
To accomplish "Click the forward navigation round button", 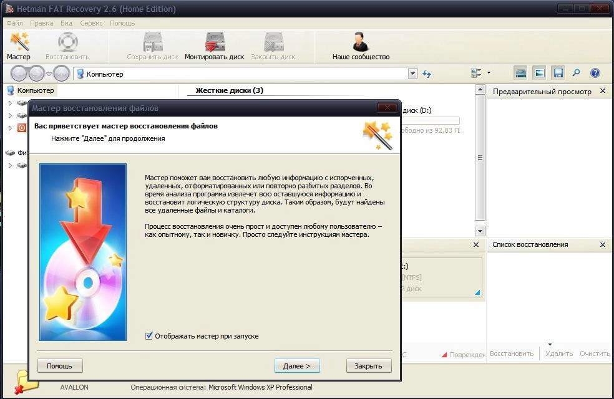I will click(x=37, y=74).
